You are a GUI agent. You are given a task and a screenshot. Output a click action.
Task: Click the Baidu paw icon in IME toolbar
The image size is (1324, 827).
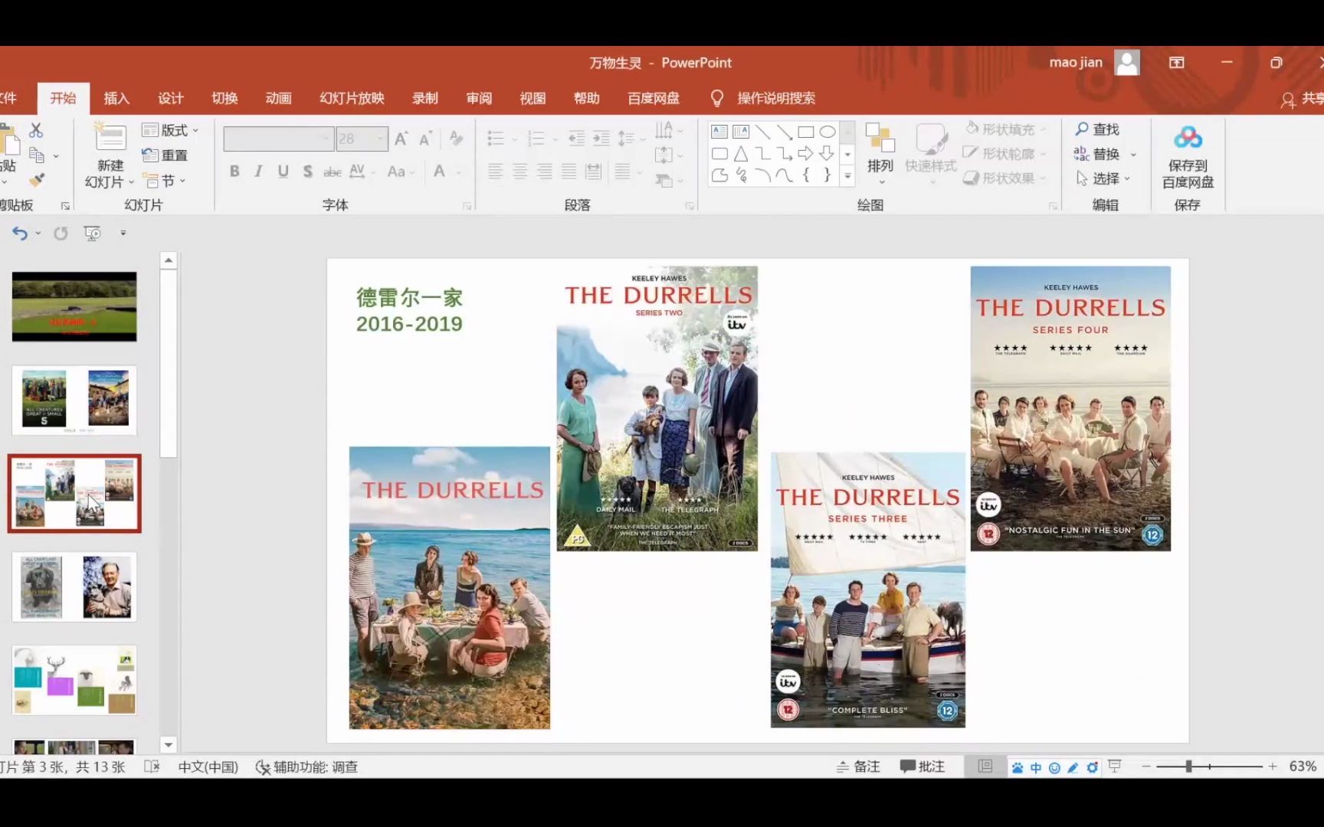point(1018,767)
